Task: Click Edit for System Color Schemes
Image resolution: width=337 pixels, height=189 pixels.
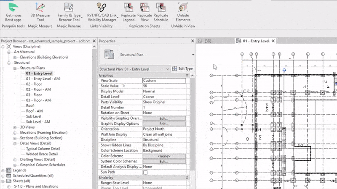Action: coord(164,161)
